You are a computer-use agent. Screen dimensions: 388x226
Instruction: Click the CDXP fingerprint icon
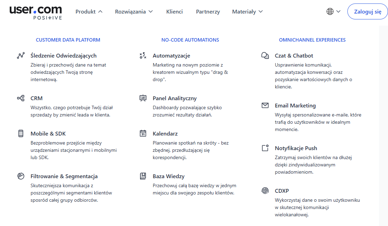(265, 191)
